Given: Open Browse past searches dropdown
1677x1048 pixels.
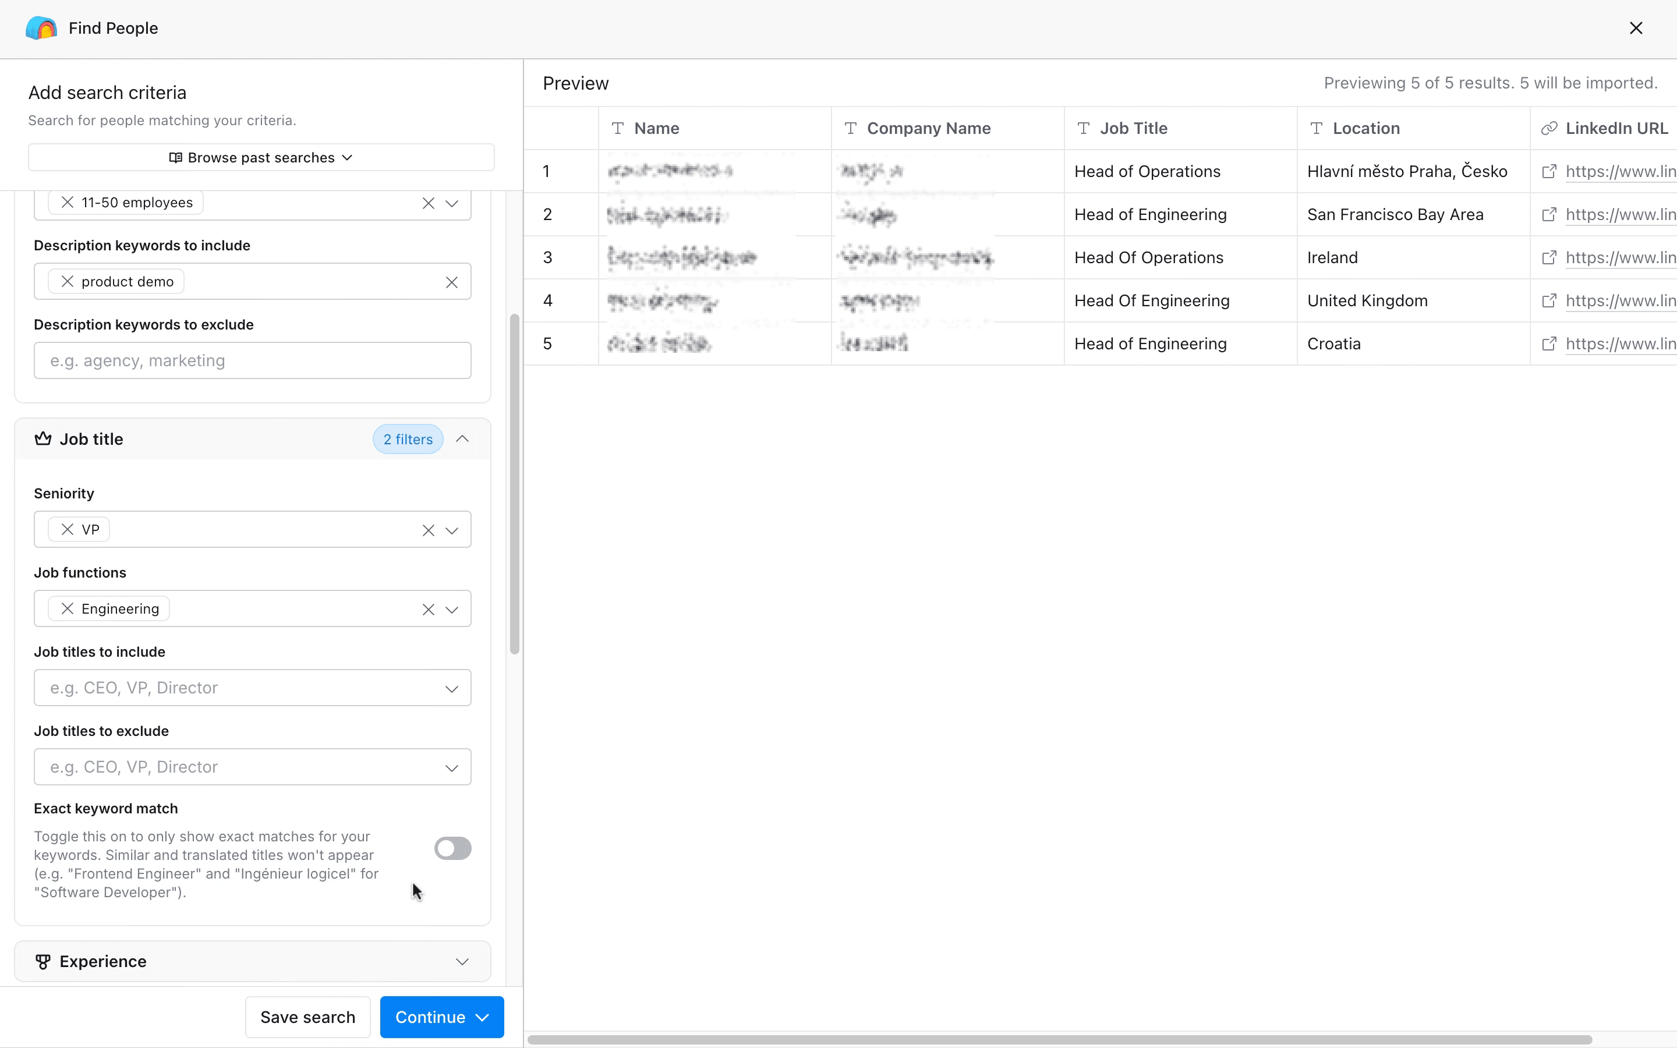Looking at the screenshot, I should tap(261, 157).
